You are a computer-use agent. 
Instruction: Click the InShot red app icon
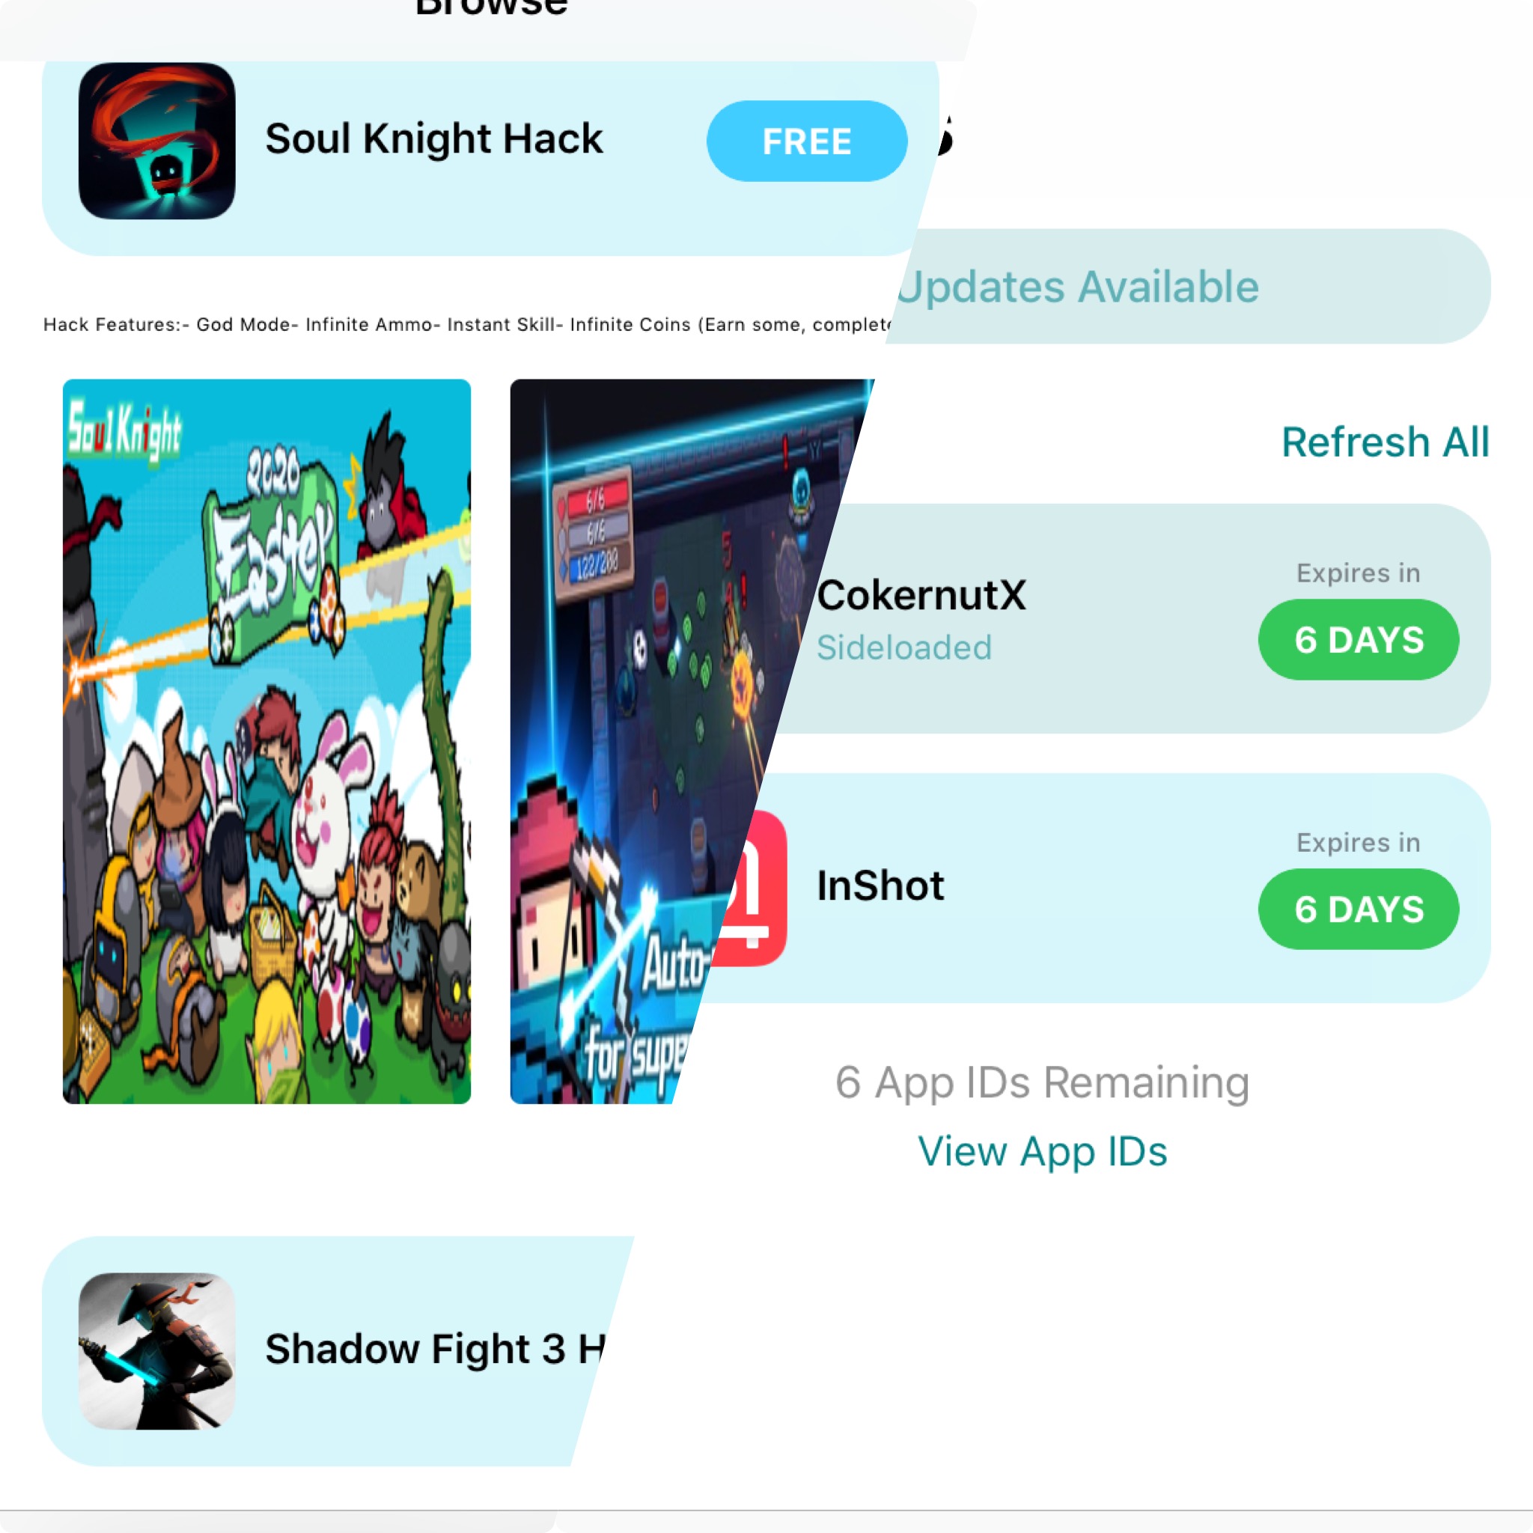point(750,888)
